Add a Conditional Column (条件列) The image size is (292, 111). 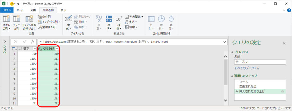[x=44, y=17]
